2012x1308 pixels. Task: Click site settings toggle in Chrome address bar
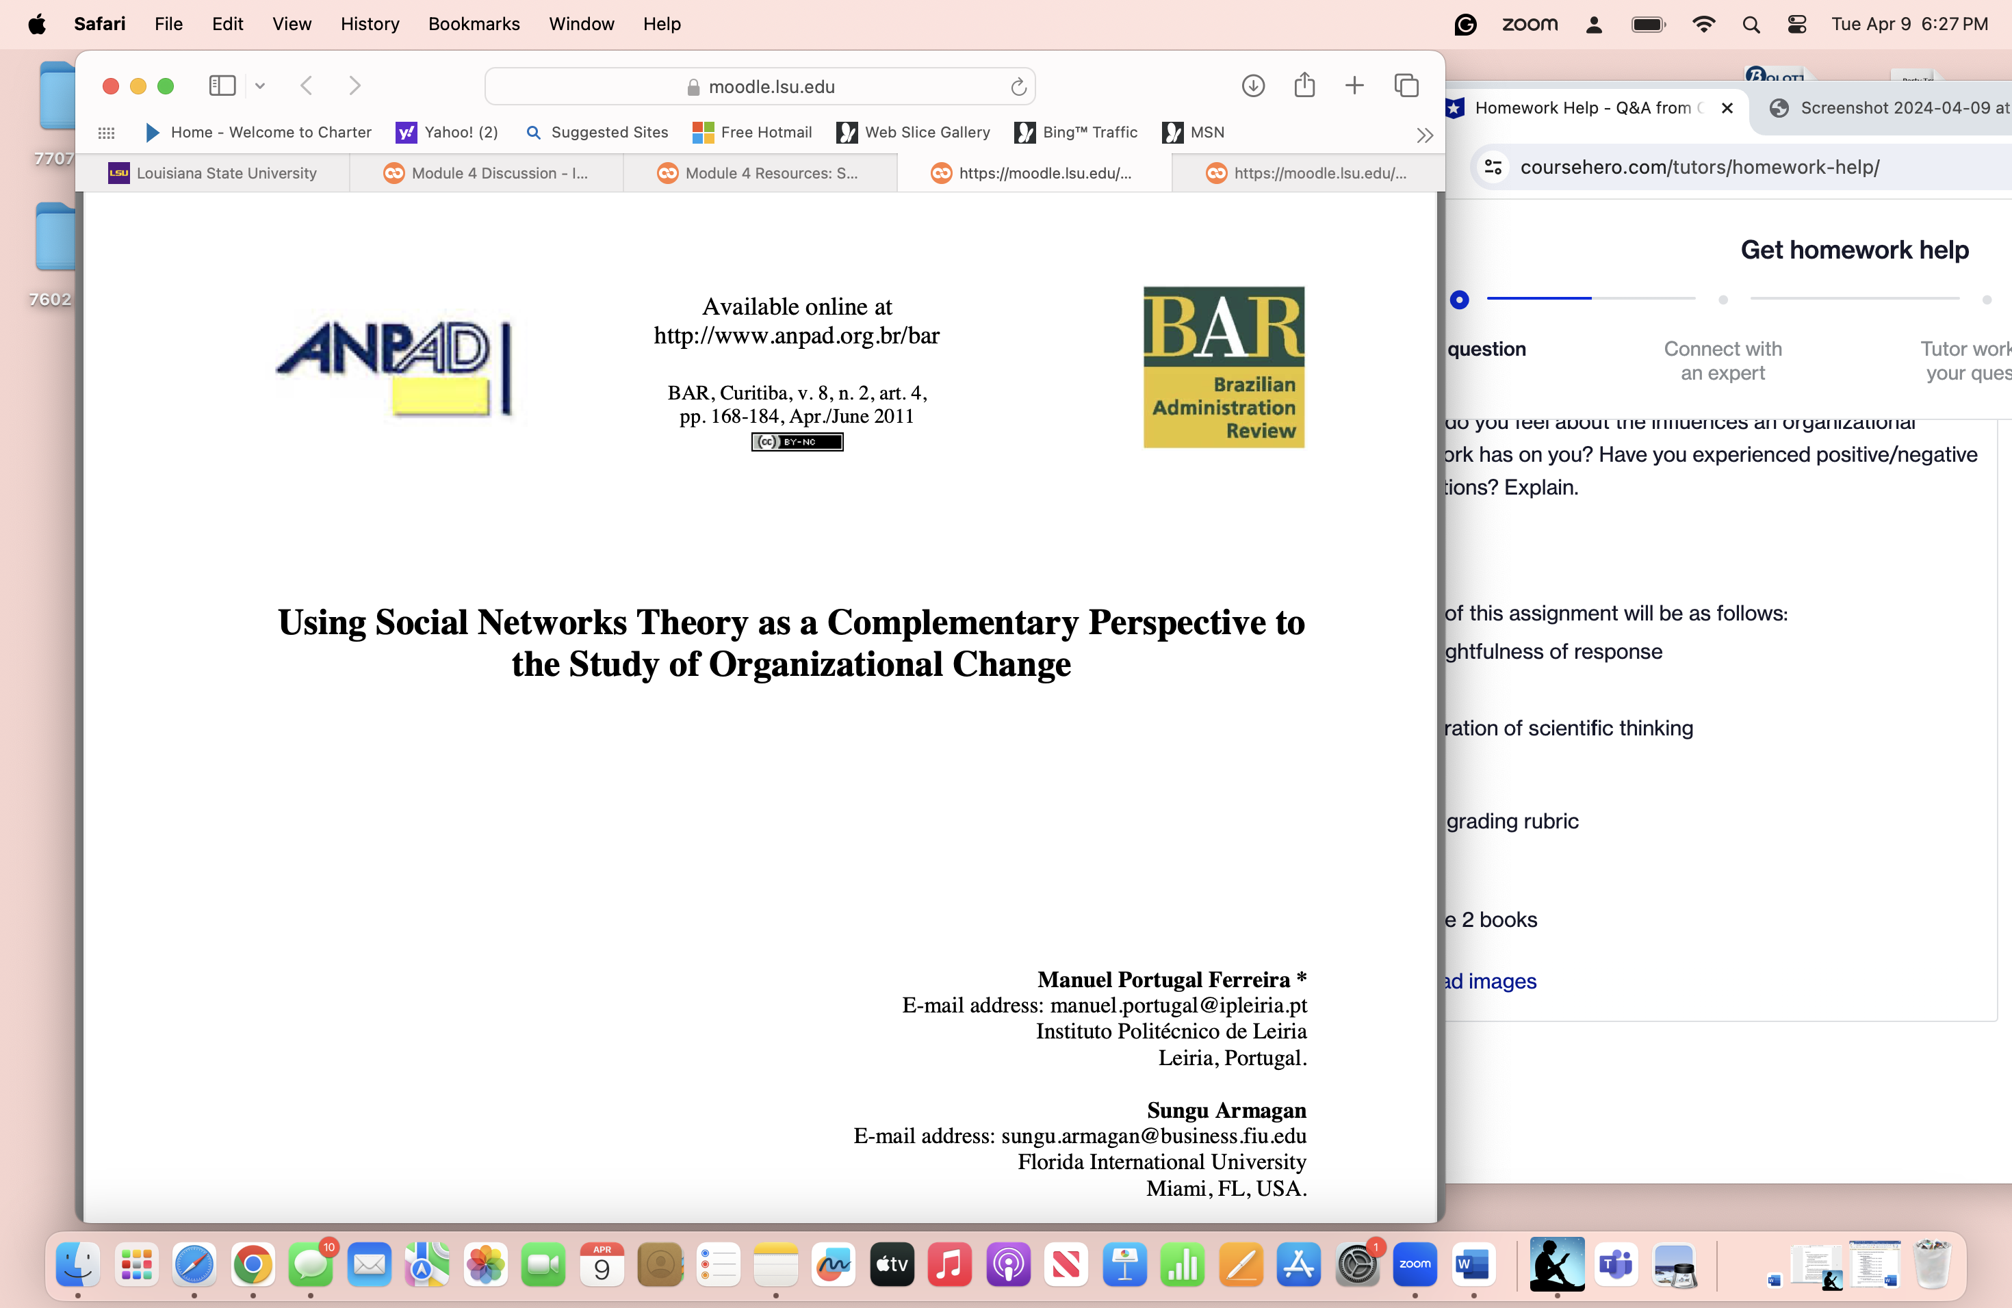click(1493, 168)
